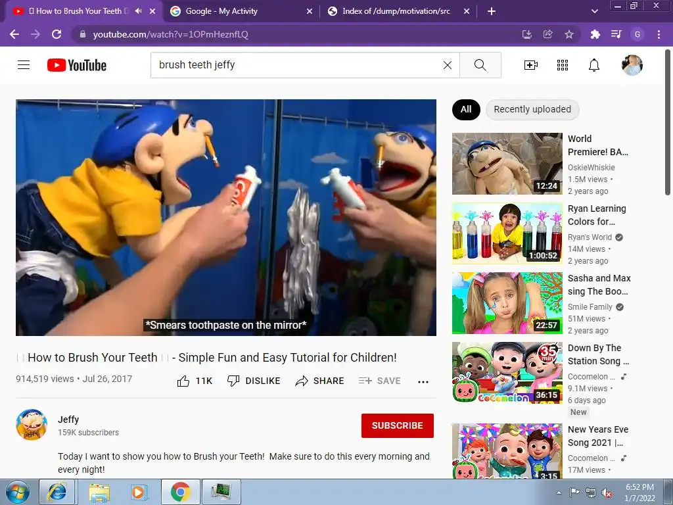Open the Ryan's World channel name

(590, 237)
